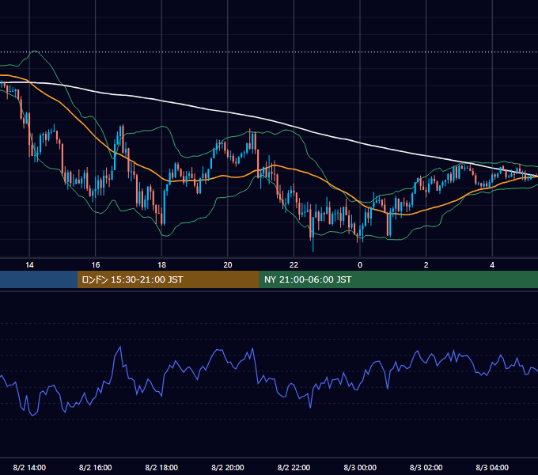Screen dimensions: 538x475
Task: Select the NY 21:00-06:00 JST session bar
Action: (398, 279)
